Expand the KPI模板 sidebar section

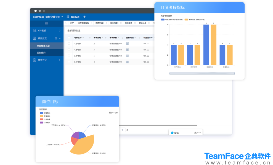point(46,31)
